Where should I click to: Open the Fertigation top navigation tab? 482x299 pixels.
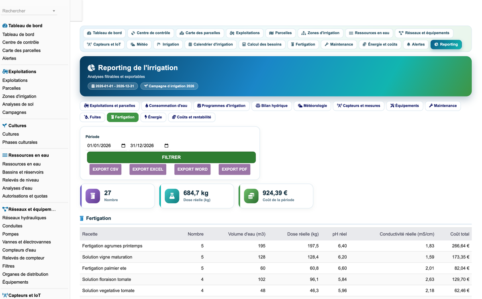coord(303,44)
